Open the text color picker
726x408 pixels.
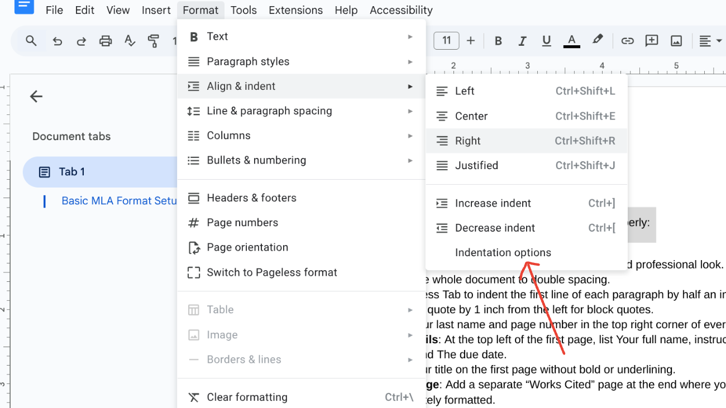(571, 40)
